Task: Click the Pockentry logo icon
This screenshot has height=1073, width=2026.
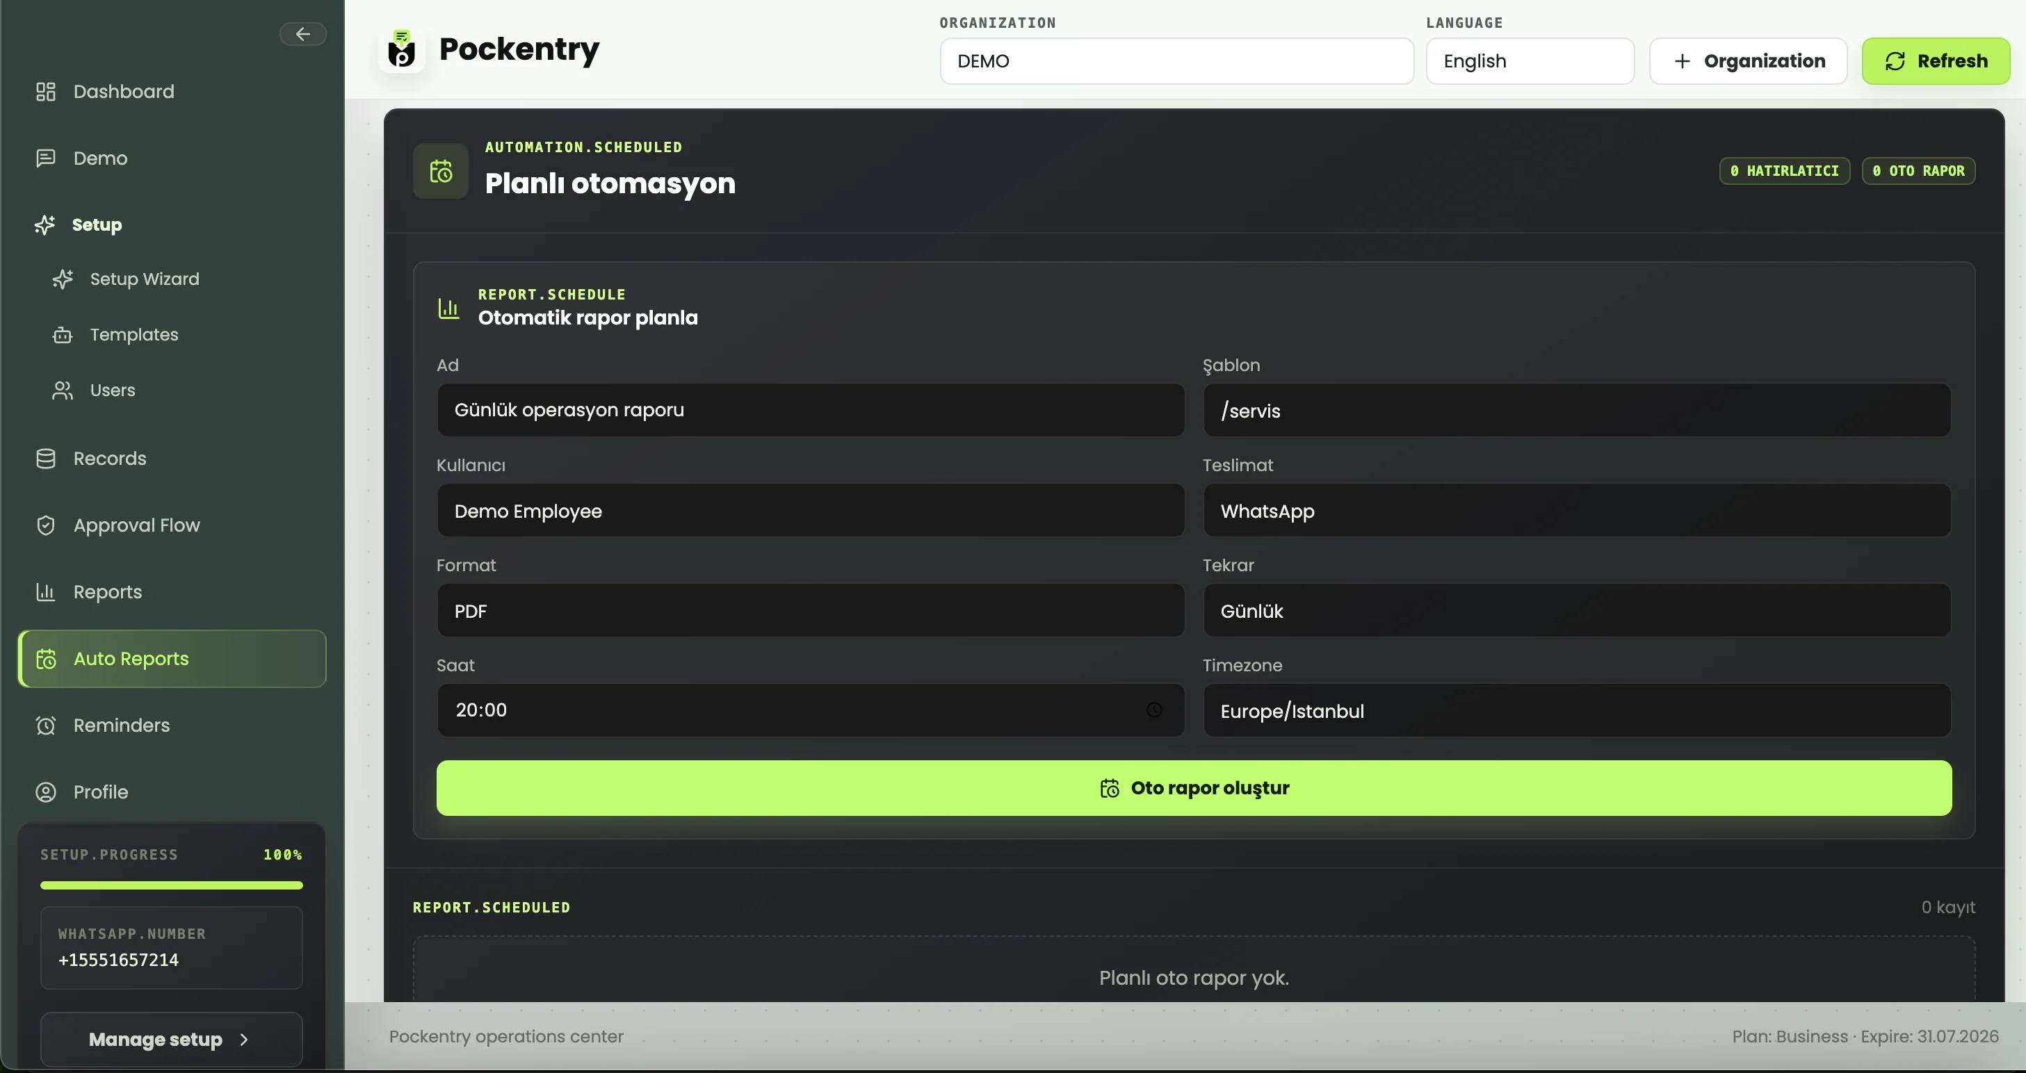Action: tap(402, 49)
